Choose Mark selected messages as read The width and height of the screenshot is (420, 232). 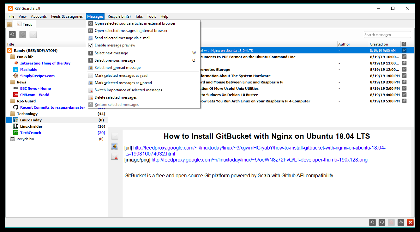pyautogui.click(x=143, y=76)
